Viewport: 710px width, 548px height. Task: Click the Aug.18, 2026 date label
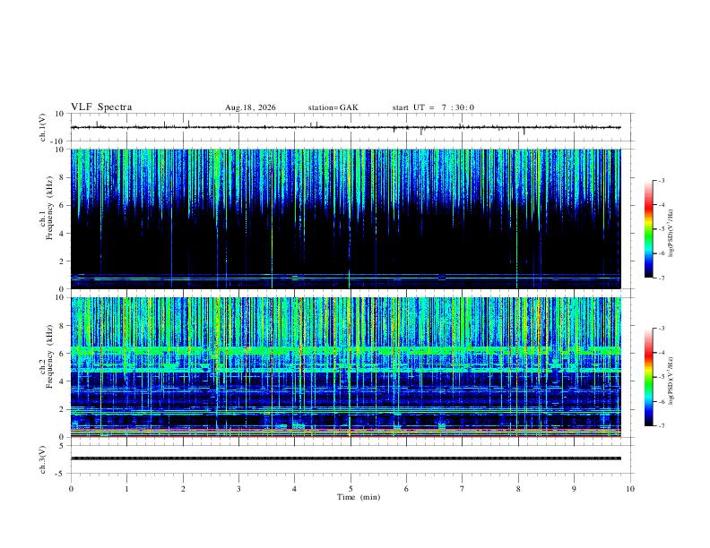click(250, 107)
